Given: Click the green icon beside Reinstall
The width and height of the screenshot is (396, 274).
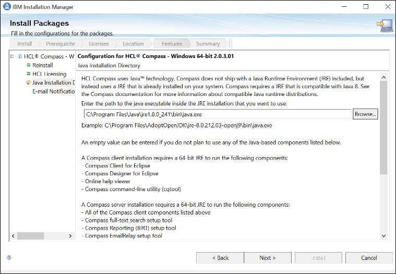Looking at the screenshot, I should click(29, 65).
